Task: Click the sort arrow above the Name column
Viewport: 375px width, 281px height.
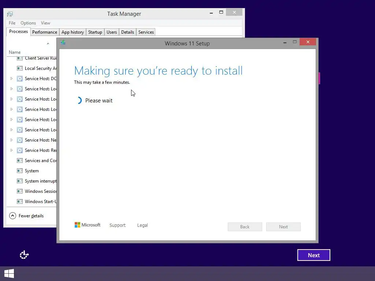Action: pos(48,44)
